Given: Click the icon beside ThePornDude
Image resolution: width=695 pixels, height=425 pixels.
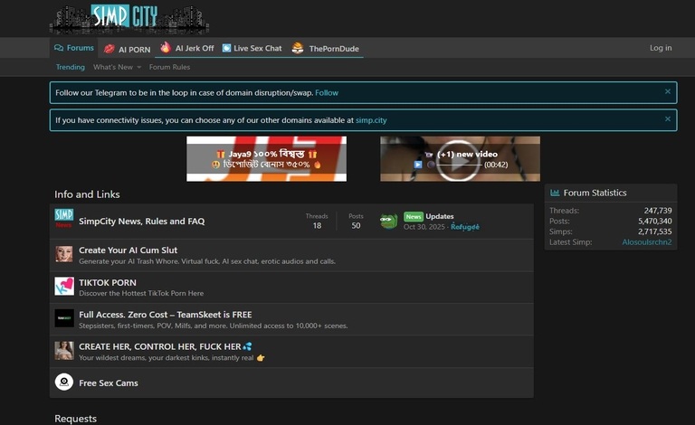Looking at the screenshot, I should pos(298,48).
